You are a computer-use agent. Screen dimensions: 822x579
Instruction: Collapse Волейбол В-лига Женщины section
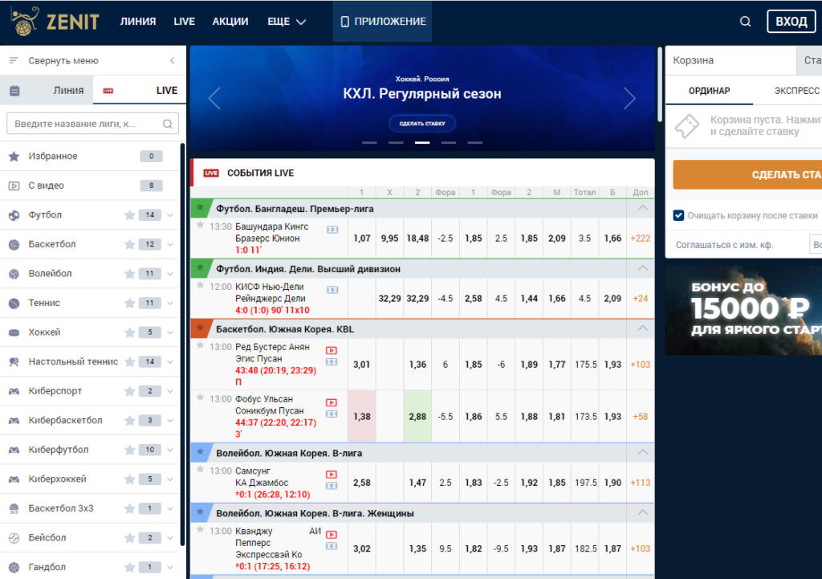(643, 513)
